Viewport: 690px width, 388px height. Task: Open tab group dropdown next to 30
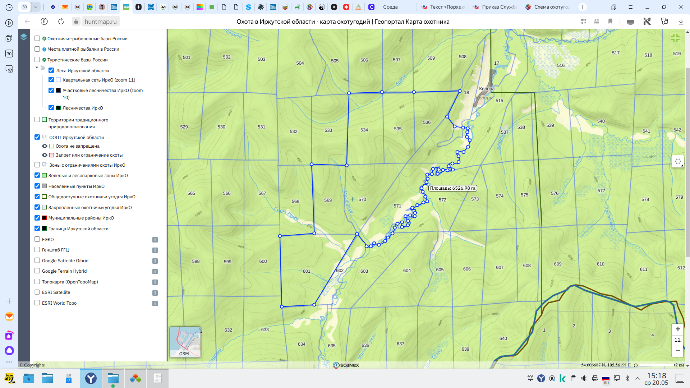(36, 7)
